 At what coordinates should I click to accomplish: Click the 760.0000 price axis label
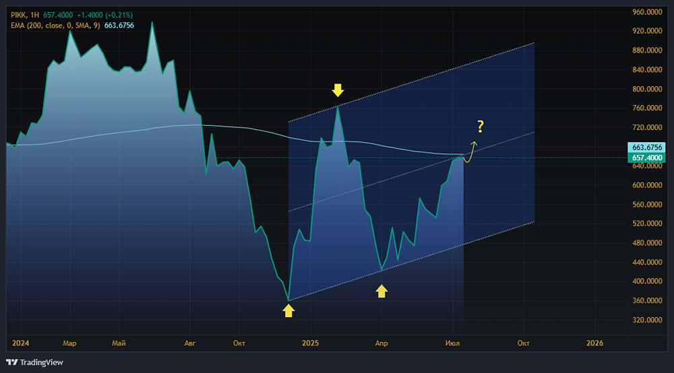(647, 108)
